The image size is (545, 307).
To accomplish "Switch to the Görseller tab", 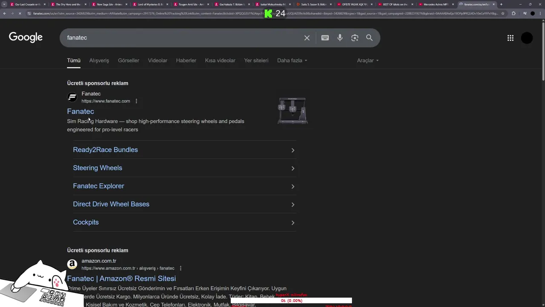I will [x=129, y=61].
